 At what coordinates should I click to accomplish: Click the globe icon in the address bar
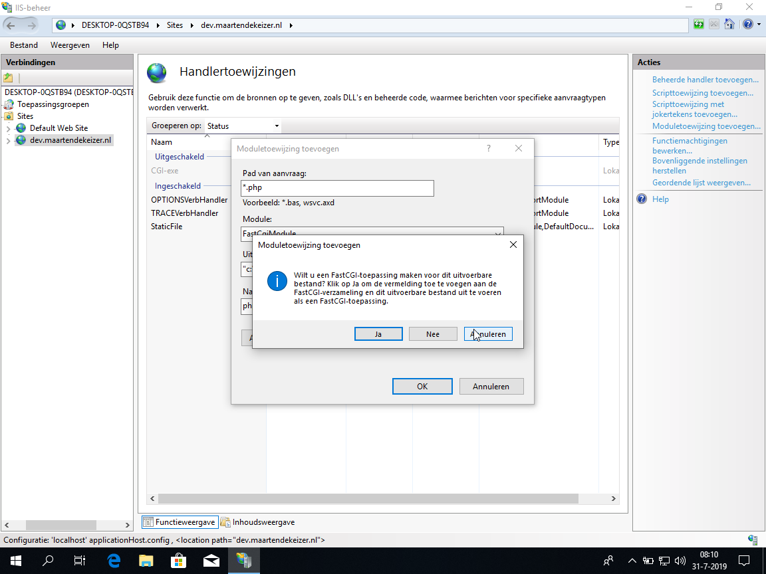click(61, 25)
